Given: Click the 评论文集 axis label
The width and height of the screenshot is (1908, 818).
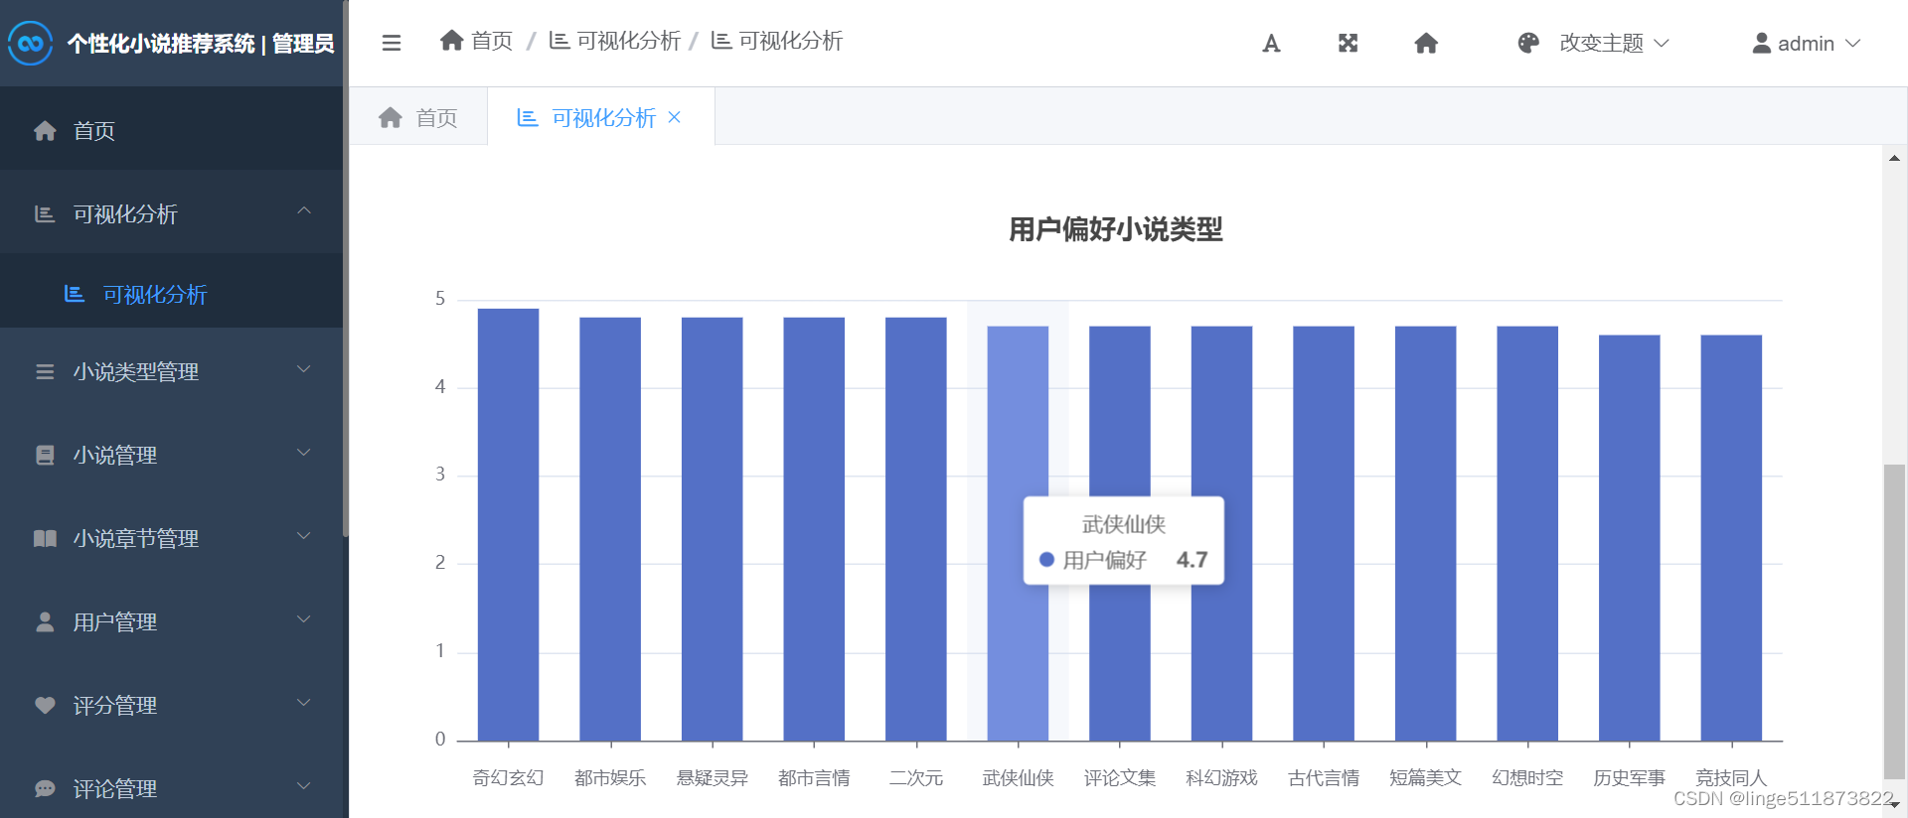Looking at the screenshot, I should tap(1120, 777).
